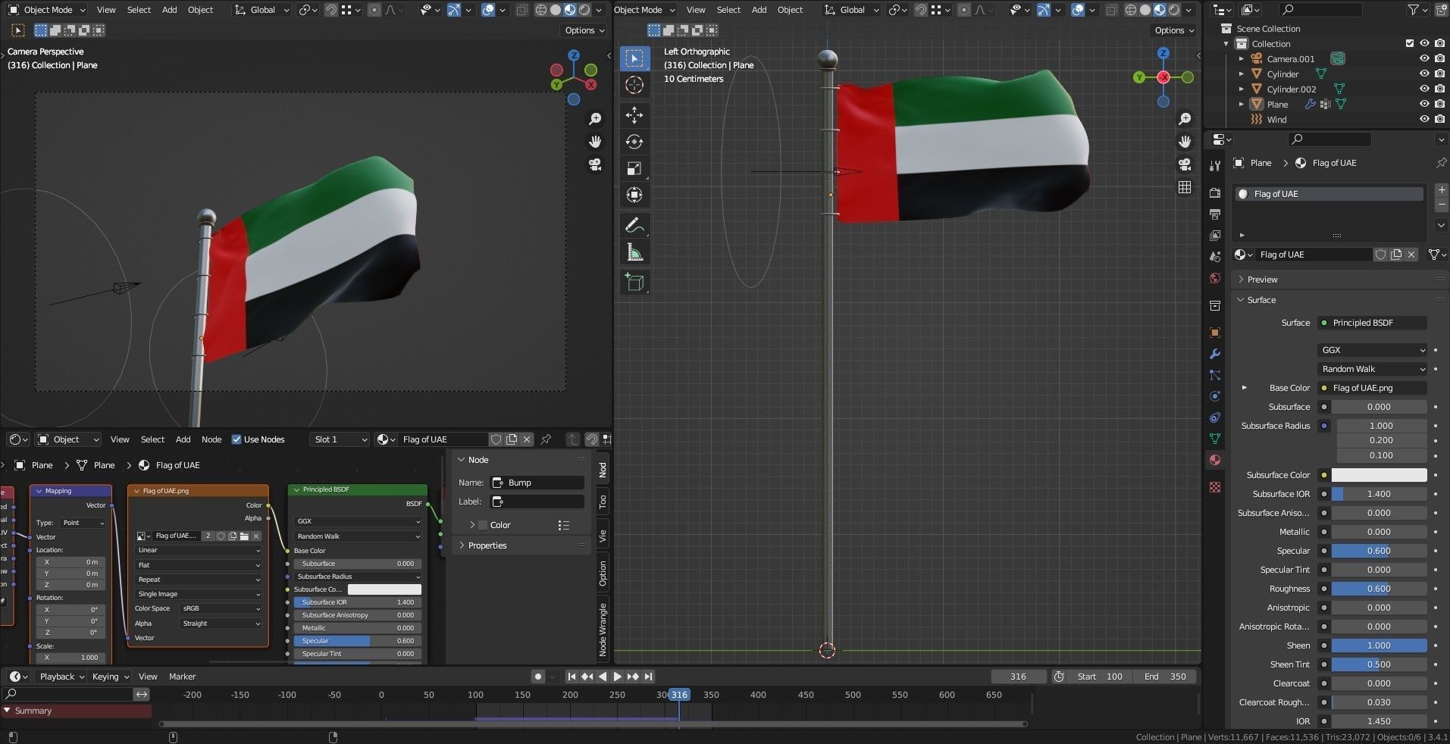Open Add menu in left viewport header
Image resolution: width=1450 pixels, height=744 pixels.
click(169, 10)
